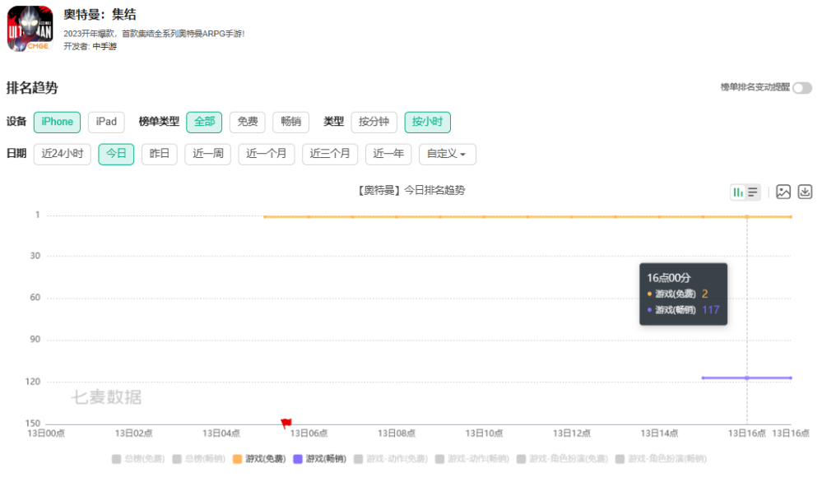Select 今日 date range
This screenshot has height=477, width=822.
click(x=116, y=154)
